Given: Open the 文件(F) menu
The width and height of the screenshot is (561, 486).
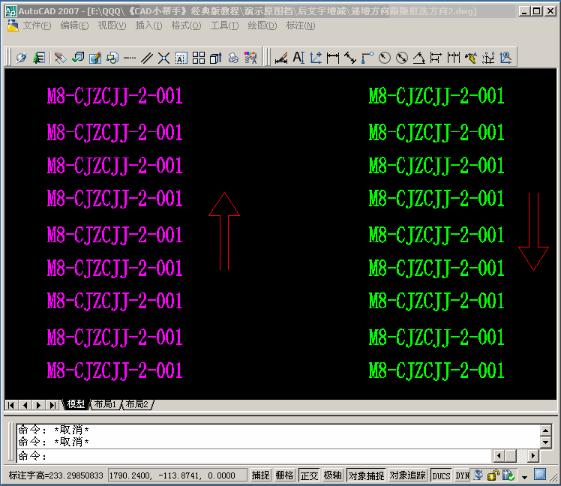Looking at the screenshot, I should click(x=37, y=25).
